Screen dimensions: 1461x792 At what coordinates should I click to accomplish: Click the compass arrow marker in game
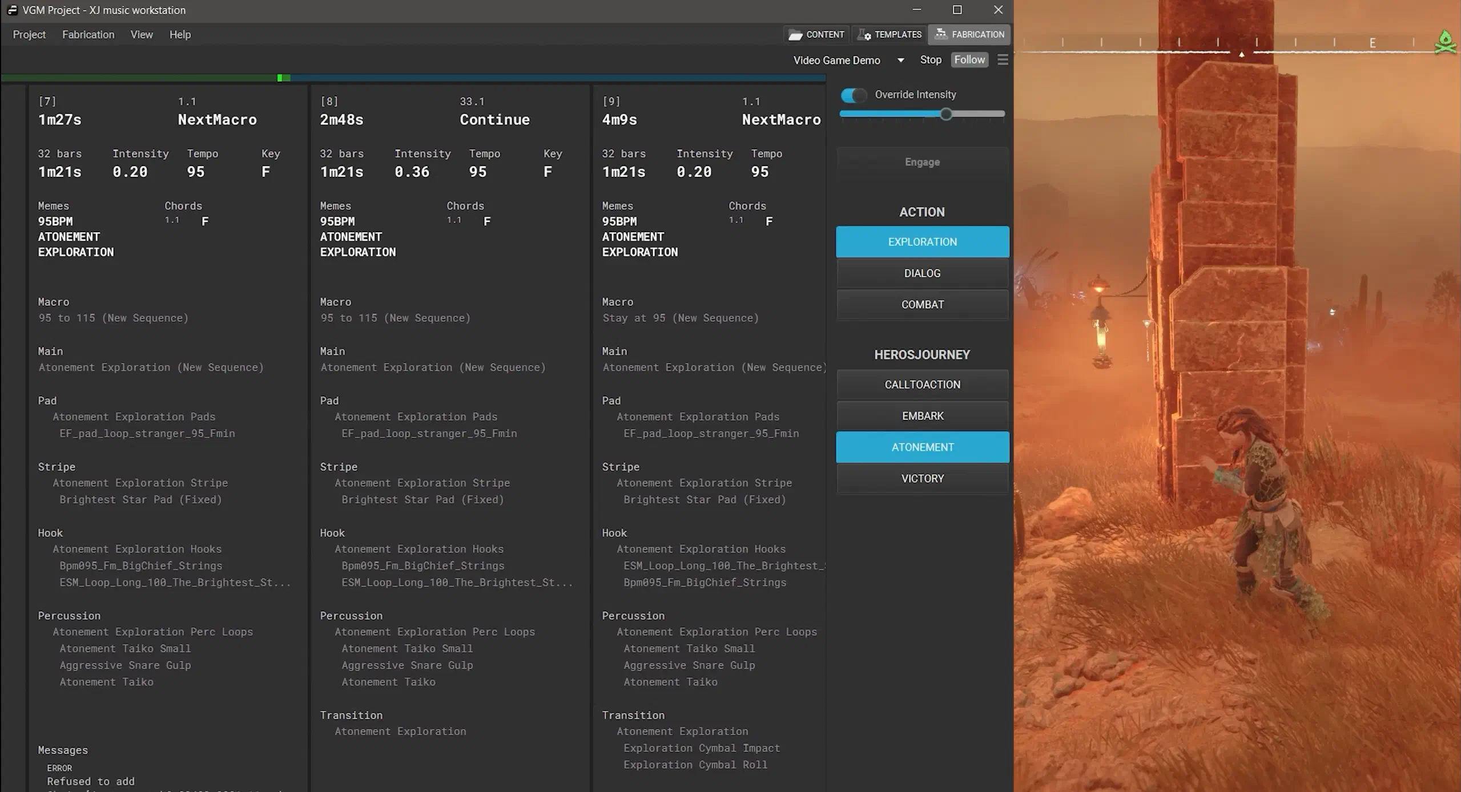pyautogui.click(x=1241, y=54)
